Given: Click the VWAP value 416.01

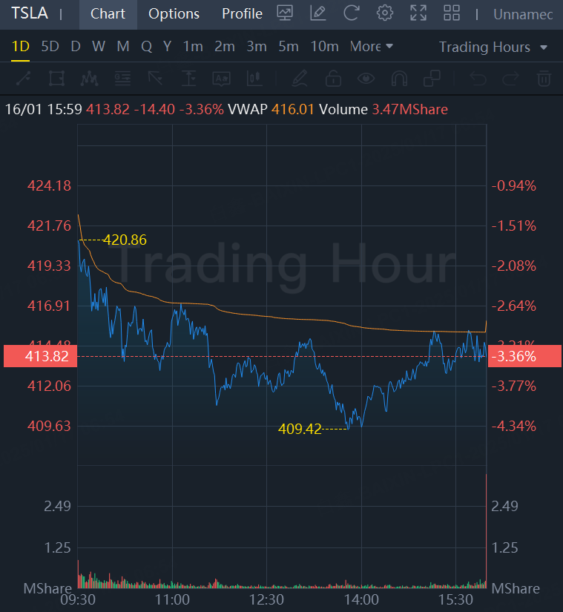Looking at the screenshot, I should pos(292,109).
